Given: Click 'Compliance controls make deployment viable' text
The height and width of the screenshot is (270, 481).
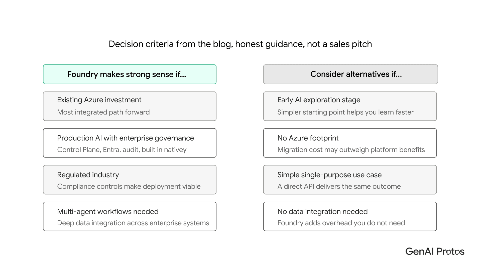Looking at the screenshot, I should (129, 186).
